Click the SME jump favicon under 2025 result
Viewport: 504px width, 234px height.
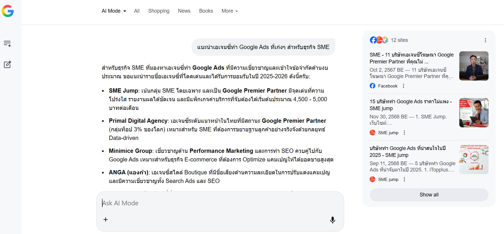372,179
